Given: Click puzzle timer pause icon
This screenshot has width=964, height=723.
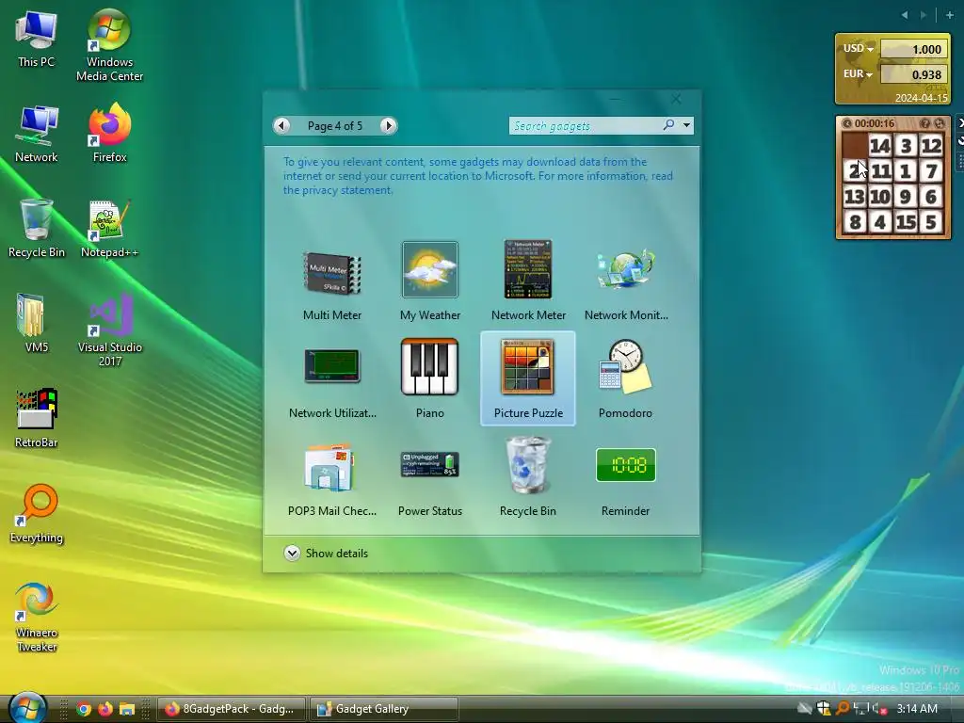Looking at the screenshot, I should point(847,123).
